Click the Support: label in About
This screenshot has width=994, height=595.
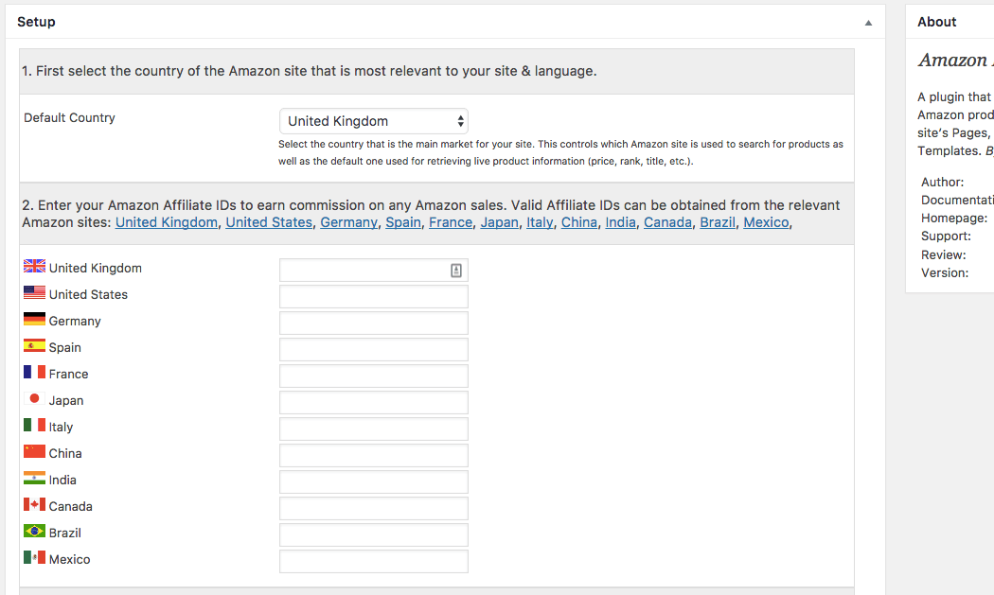click(947, 236)
